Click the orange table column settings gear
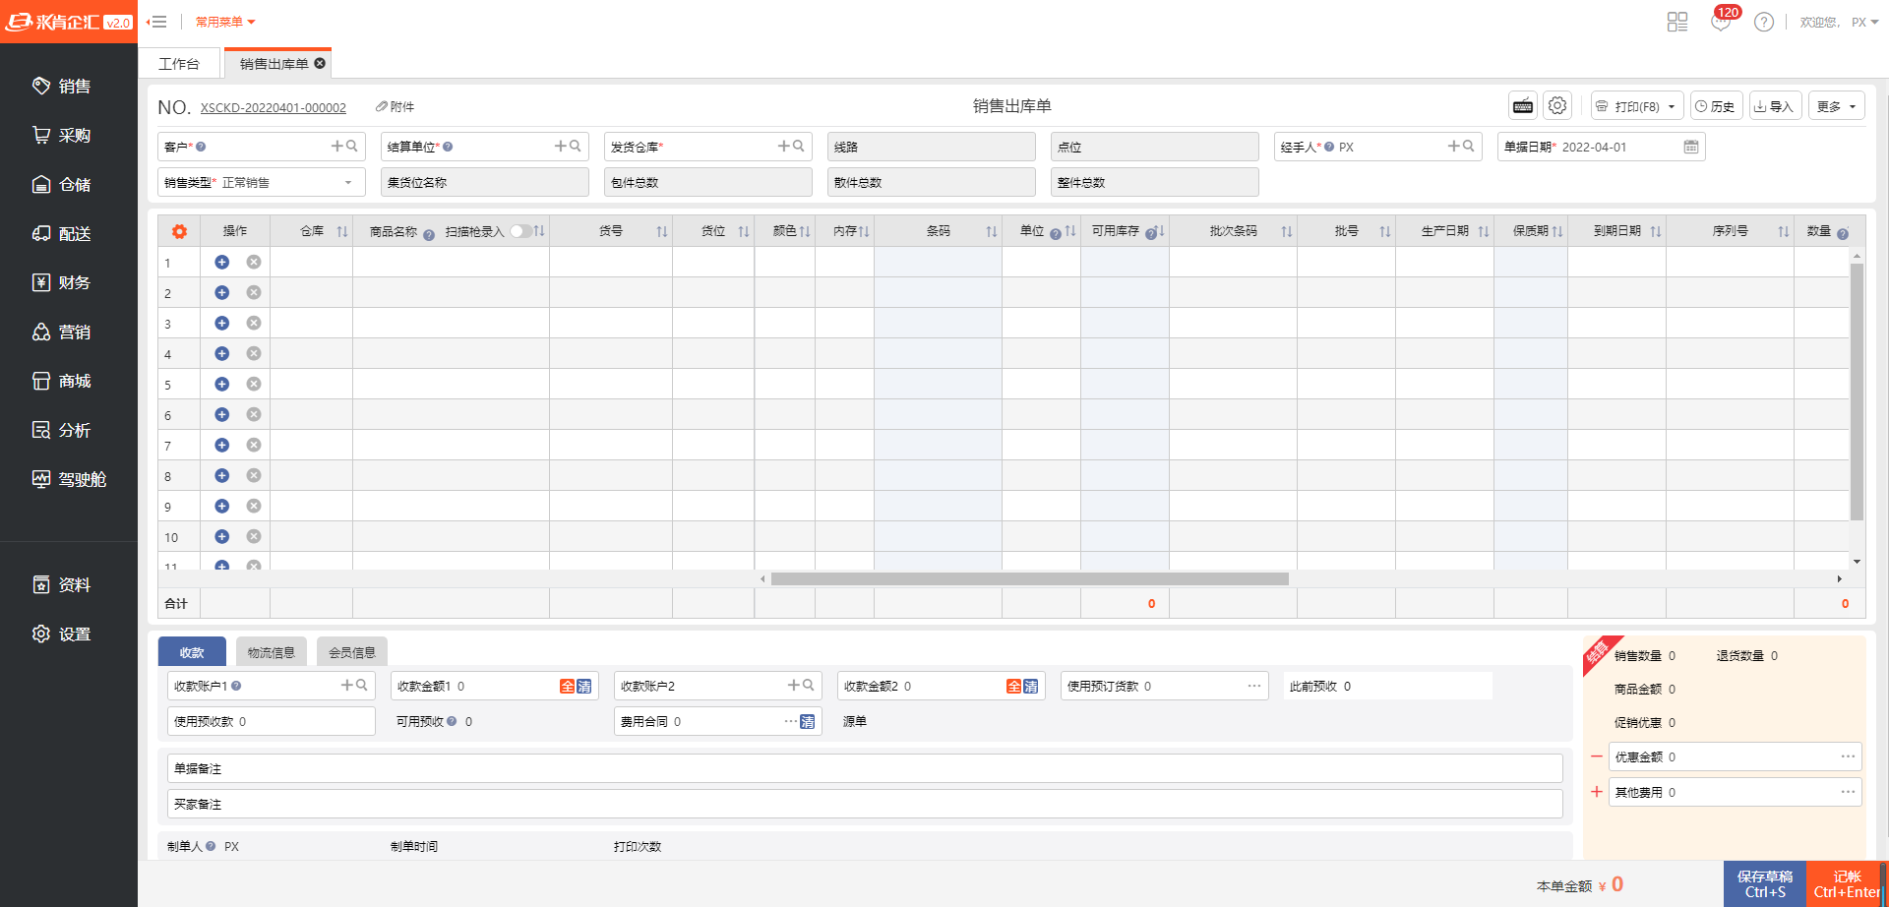This screenshot has width=1889, height=907. coord(179,231)
